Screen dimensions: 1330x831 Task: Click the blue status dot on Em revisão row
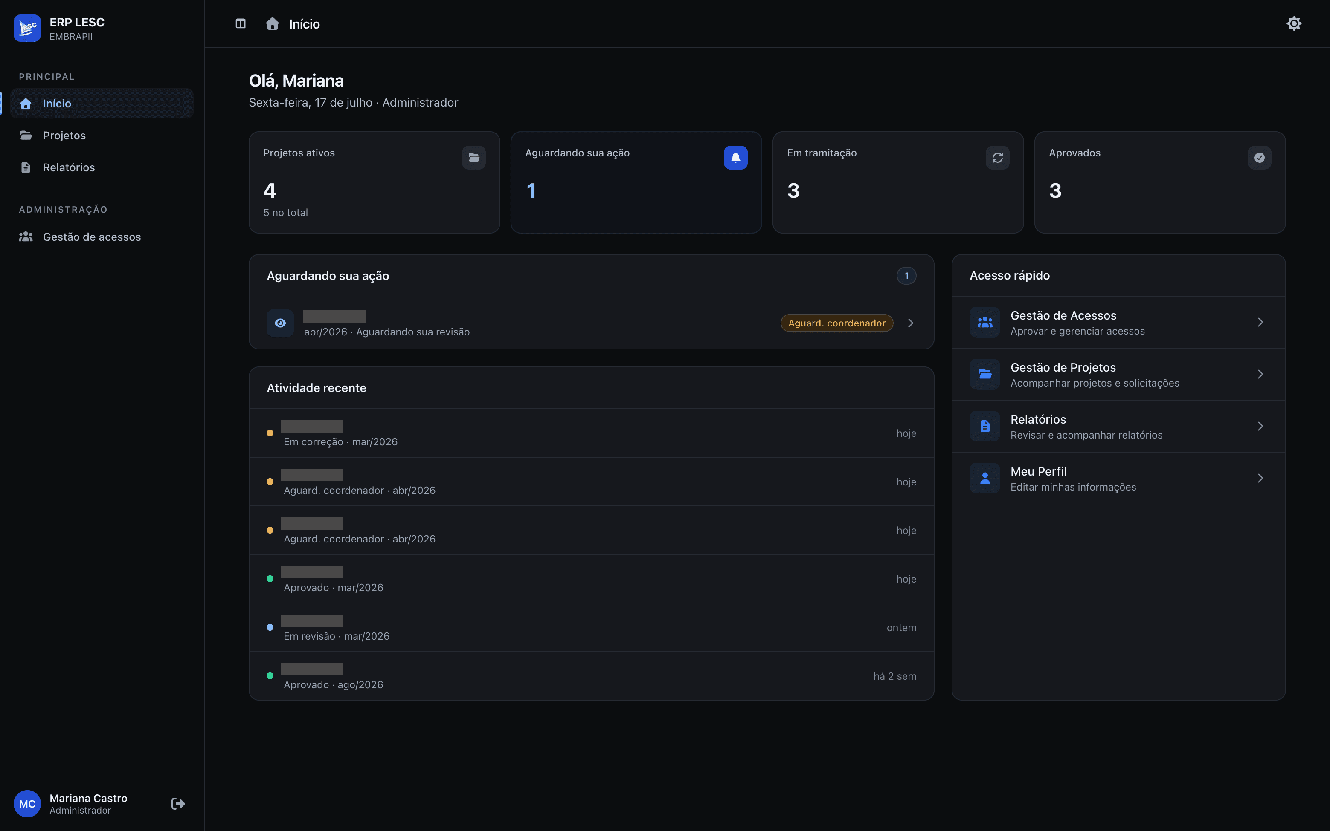[x=270, y=628]
